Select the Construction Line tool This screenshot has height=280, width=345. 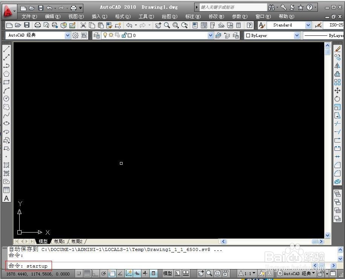click(x=6, y=57)
